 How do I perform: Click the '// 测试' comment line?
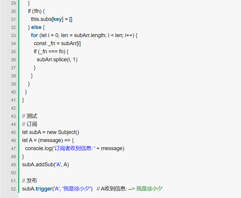30,116
